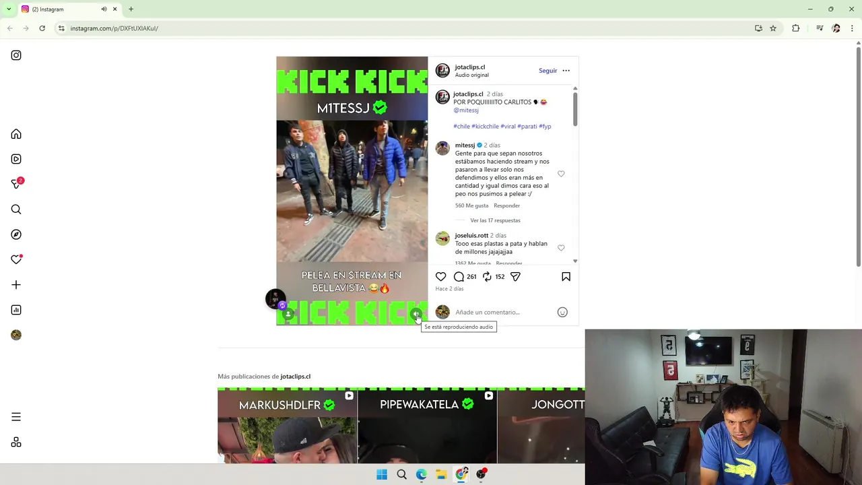Like the post with the heart icon

[x=440, y=277]
